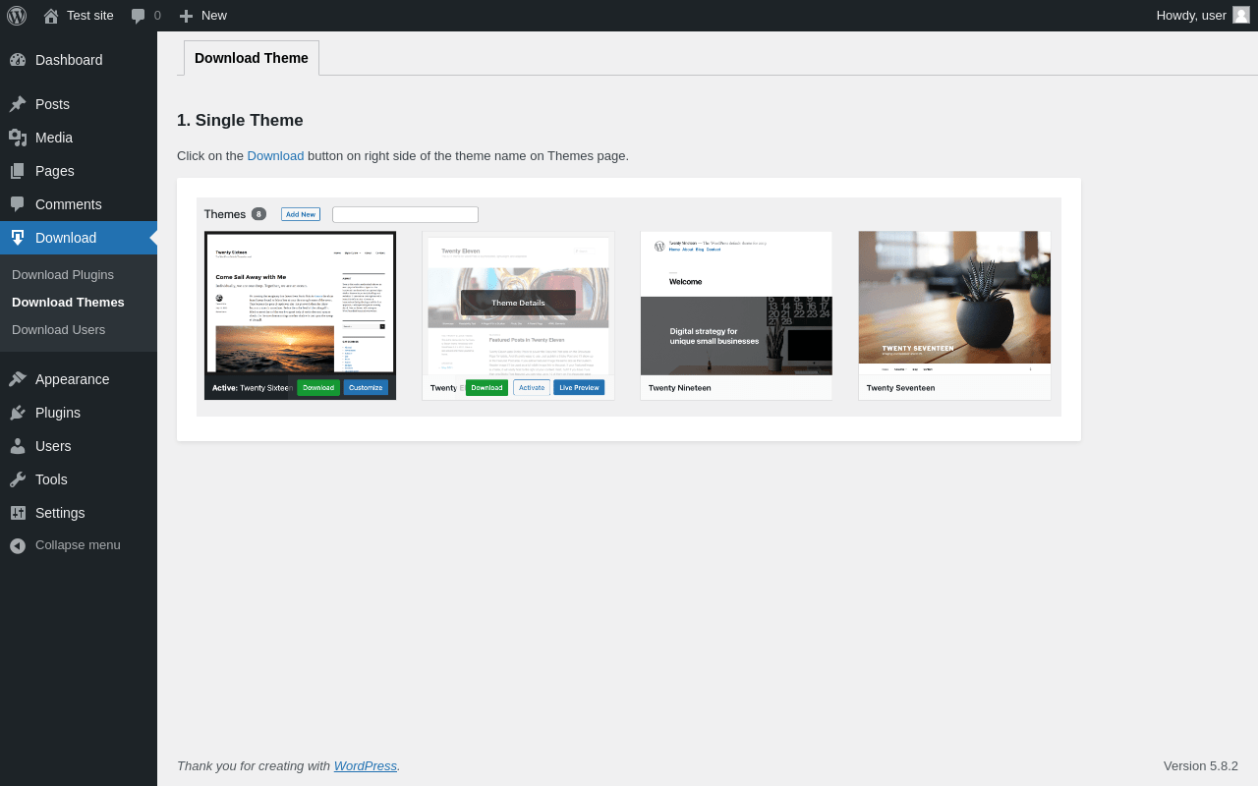Viewport: 1258px width, 786px height.
Task: Open the comments bubble icon in admin bar
Action: coord(139,16)
